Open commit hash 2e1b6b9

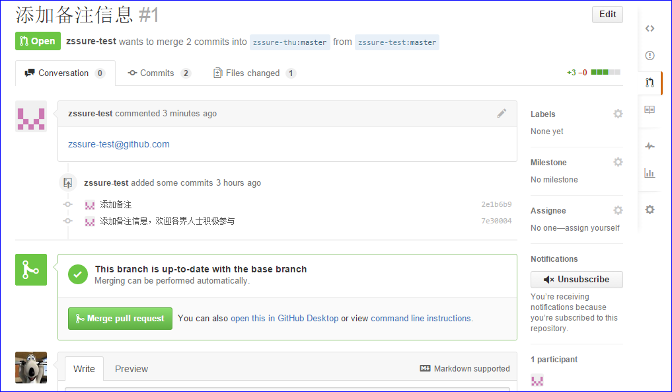[x=496, y=204]
